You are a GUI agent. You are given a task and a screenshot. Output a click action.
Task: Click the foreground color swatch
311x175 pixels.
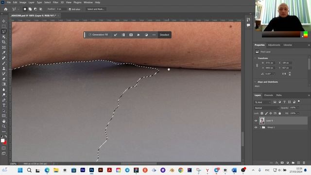pos(2,140)
